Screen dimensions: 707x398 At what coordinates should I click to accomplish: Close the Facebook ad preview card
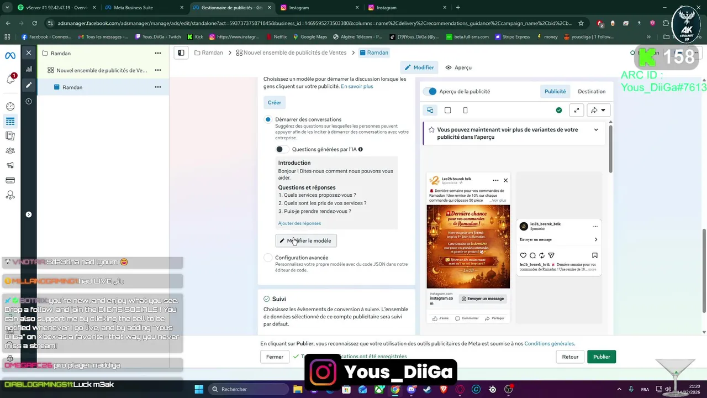(x=505, y=180)
